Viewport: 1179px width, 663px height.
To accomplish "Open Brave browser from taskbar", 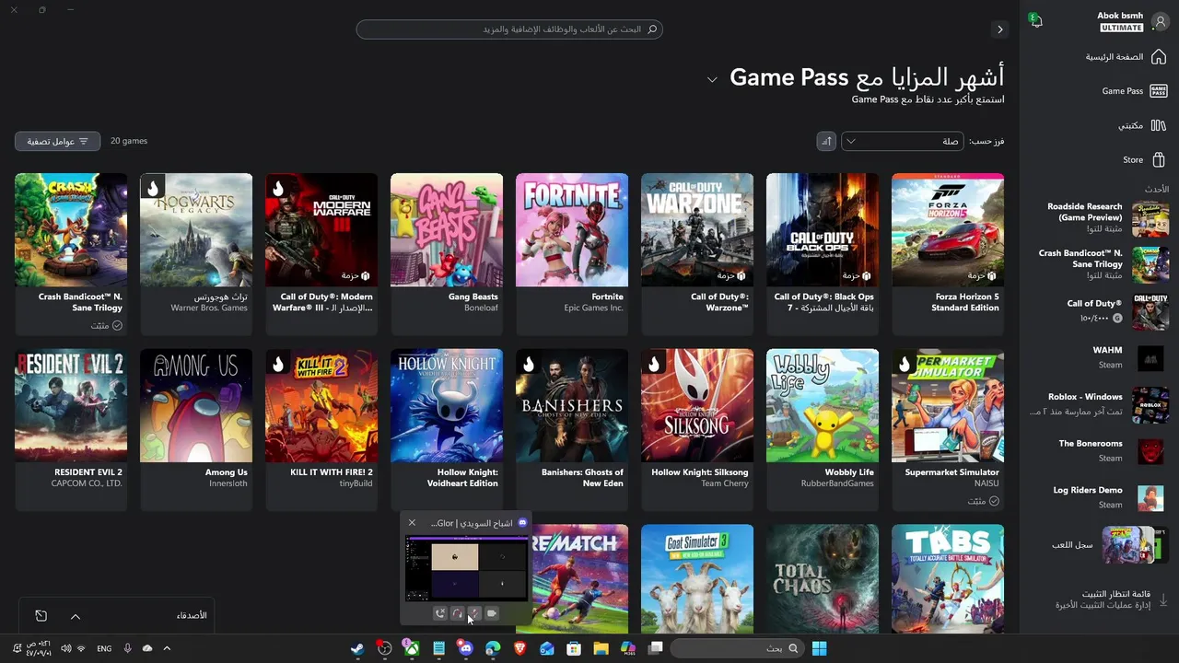I will point(519,648).
